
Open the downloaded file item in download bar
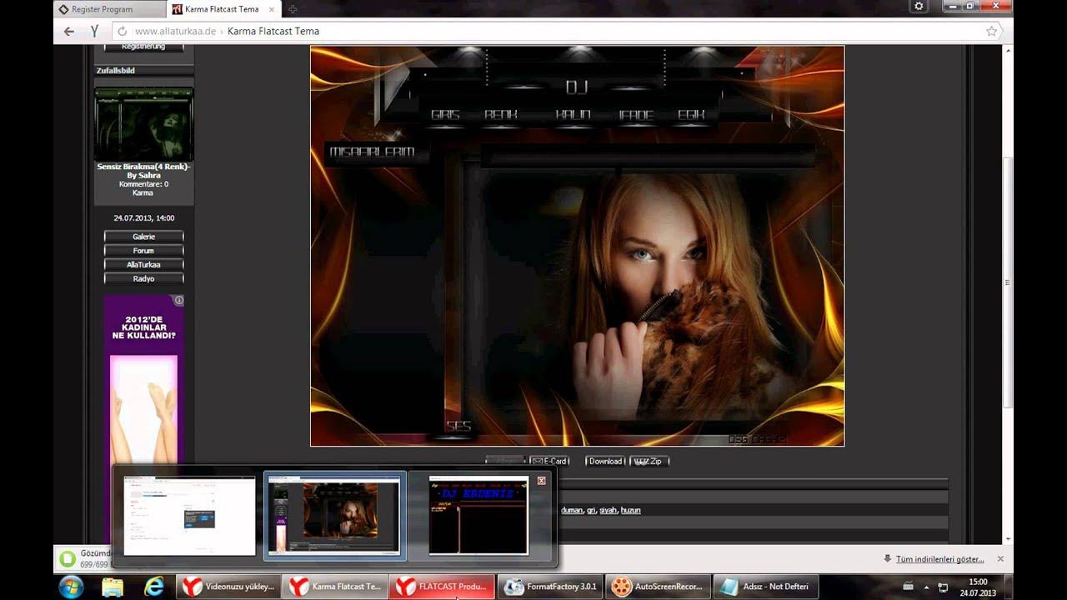83,558
